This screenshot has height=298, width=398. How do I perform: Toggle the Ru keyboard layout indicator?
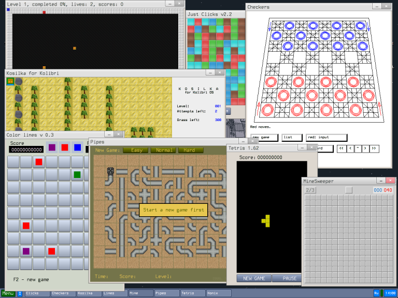click(376, 293)
